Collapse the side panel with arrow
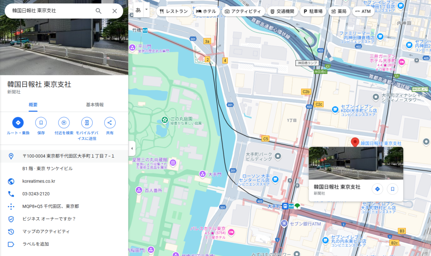Viewport: 431px width, 256px height. [132, 148]
